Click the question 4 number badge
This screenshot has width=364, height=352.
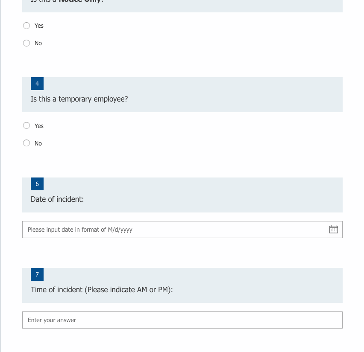pos(37,84)
